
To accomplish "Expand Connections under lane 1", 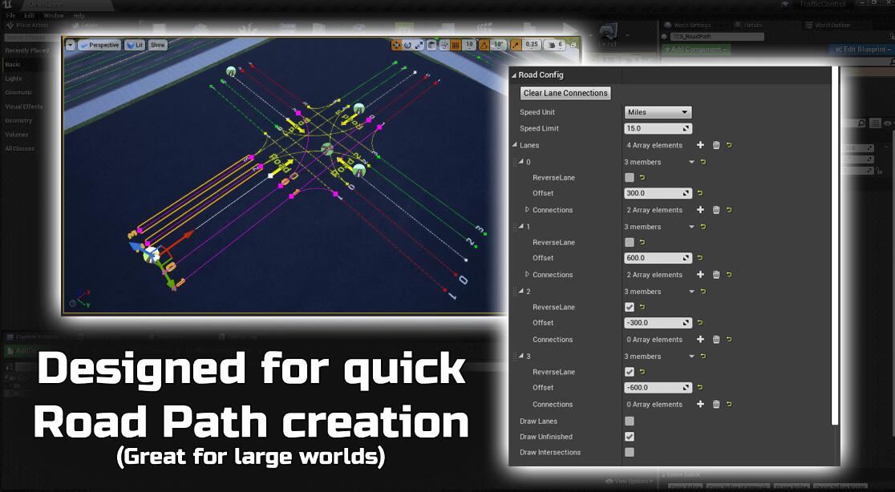I will [527, 275].
